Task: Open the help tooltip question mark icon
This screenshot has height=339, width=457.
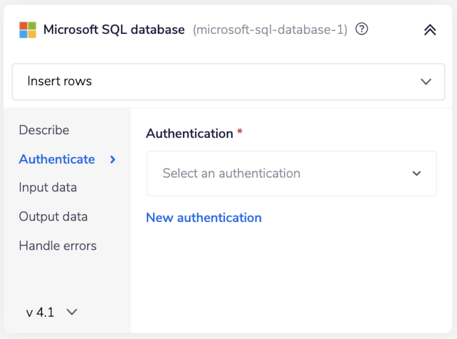Action: 361,29
